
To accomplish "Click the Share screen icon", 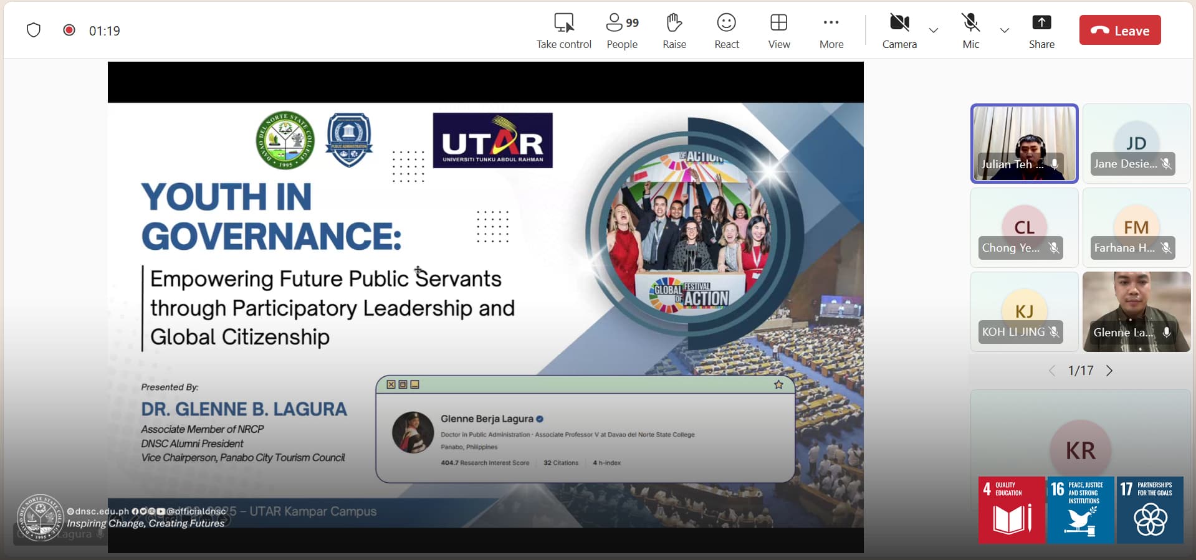I will pos(1041,24).
